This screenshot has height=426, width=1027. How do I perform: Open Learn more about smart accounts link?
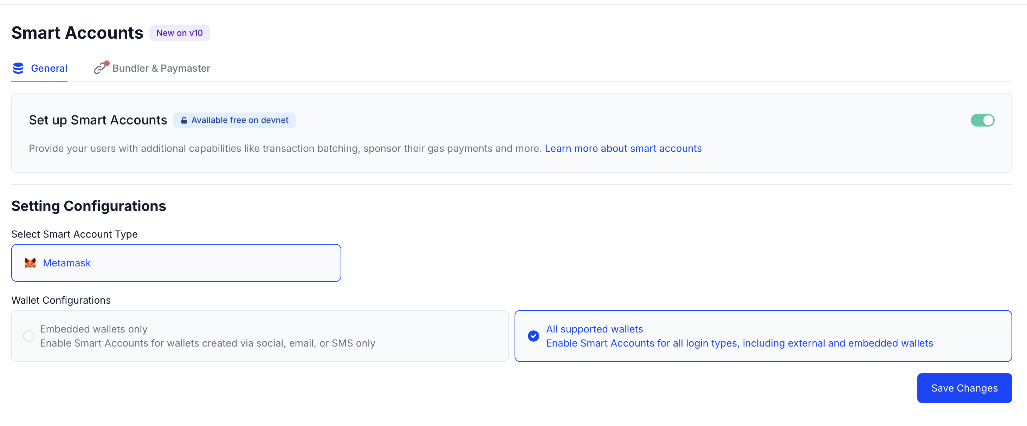(x=623, y=148)
